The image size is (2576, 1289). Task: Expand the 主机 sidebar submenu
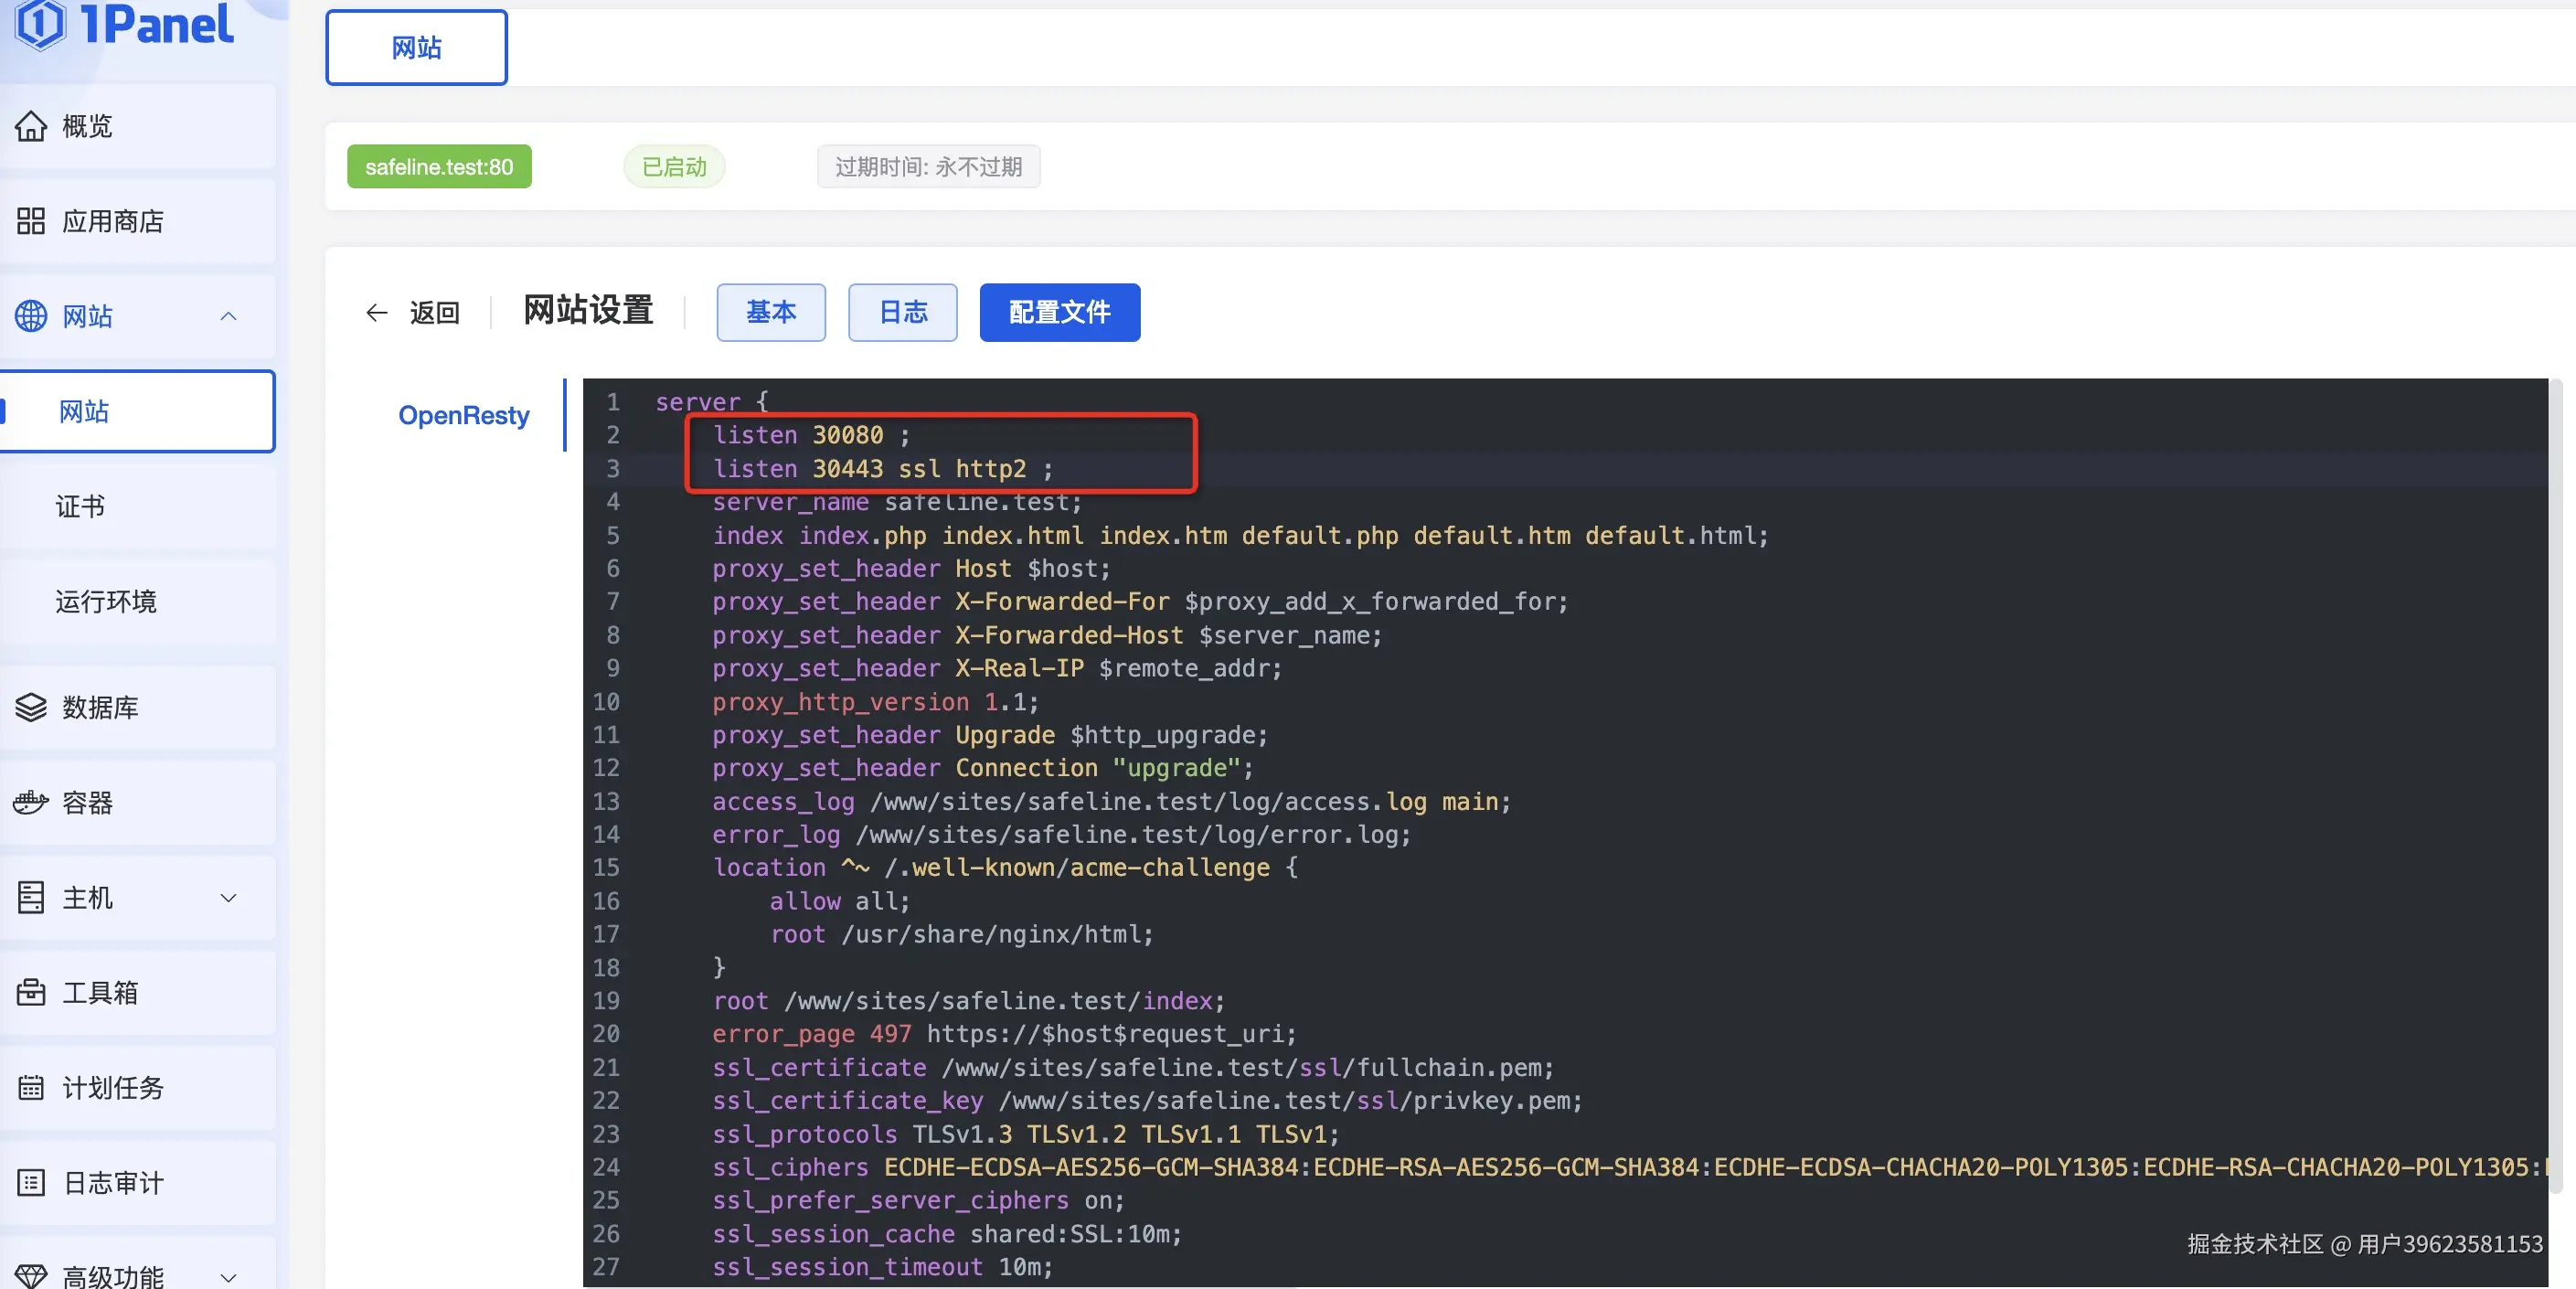(228, 897)
